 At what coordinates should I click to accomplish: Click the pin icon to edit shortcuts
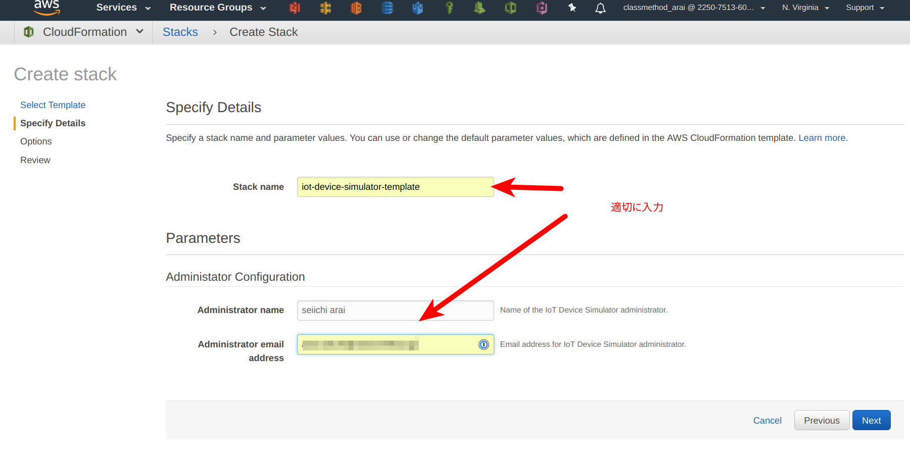pyautogui.click(x=571, y=8)
